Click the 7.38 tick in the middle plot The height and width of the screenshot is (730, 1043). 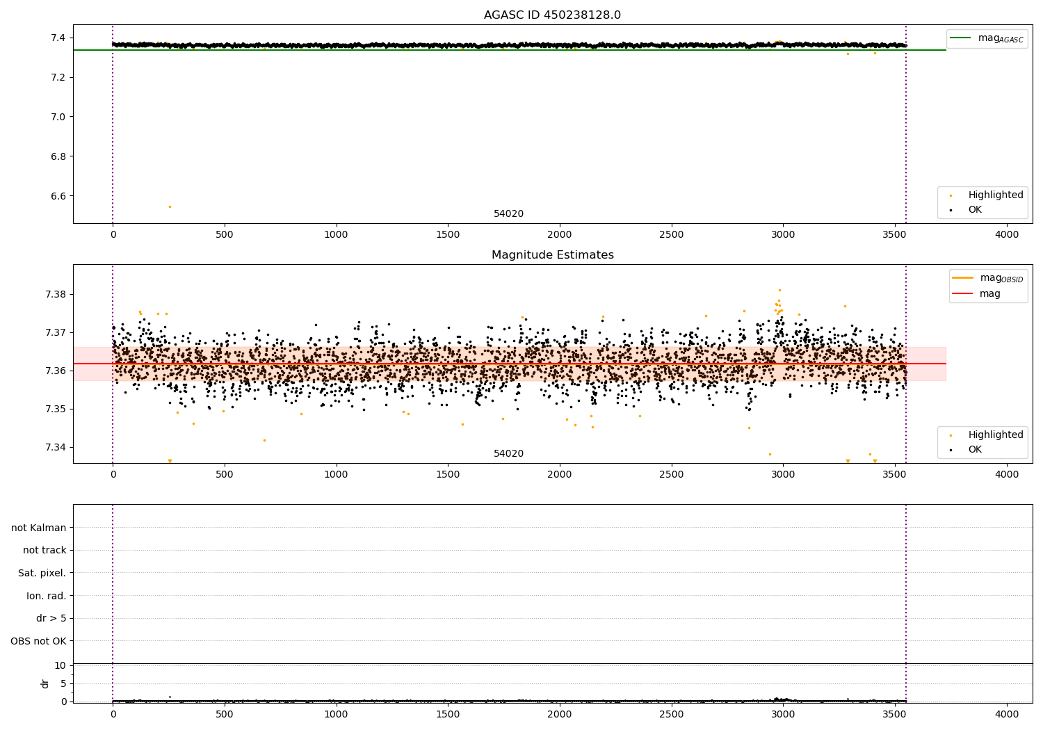point(54,294)
